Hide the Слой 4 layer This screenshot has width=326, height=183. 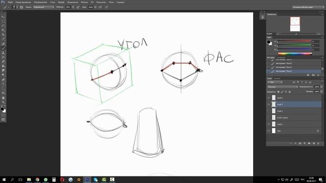tap(268, 98)
